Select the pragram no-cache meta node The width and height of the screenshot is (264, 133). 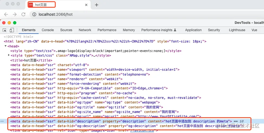point(73,93)
